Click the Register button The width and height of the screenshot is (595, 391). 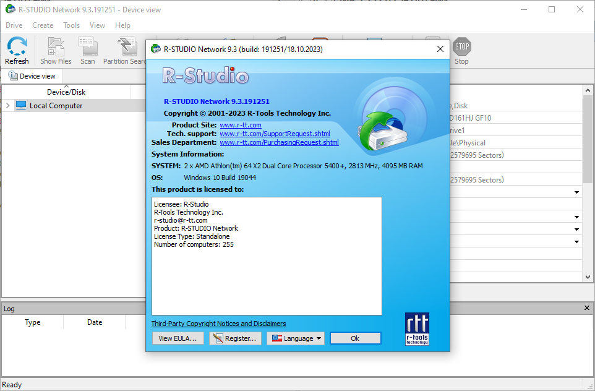coord(235,338)
